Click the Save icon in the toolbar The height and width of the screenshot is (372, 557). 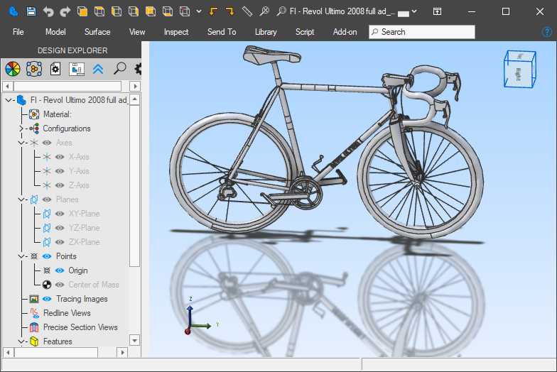tap(31, 11)
